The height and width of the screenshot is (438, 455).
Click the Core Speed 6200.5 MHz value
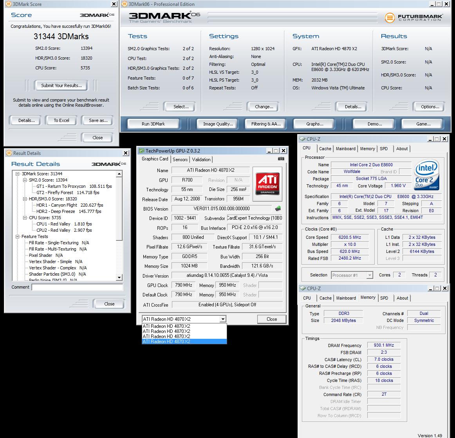click(x=350, y=237)
